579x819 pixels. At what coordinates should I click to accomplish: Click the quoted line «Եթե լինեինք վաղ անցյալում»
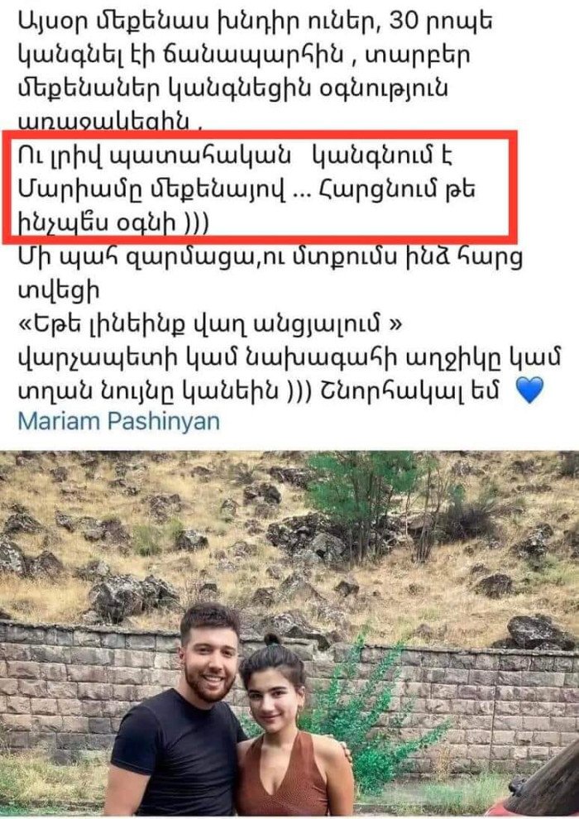point(210,323)
